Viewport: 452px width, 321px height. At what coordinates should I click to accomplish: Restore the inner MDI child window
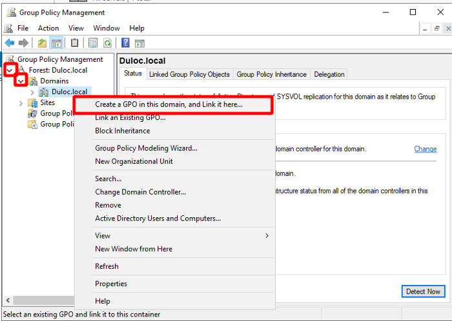click(437, 28)
